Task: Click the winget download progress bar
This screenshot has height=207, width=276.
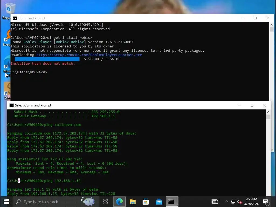Action: coord(47,59)
